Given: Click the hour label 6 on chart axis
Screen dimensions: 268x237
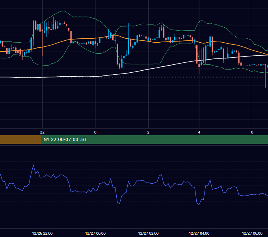Looking at the screenshot, I should [252, 132].
